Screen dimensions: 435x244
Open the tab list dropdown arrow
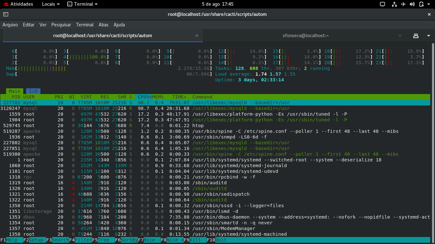pyautogui.click(x=429, y=36)
